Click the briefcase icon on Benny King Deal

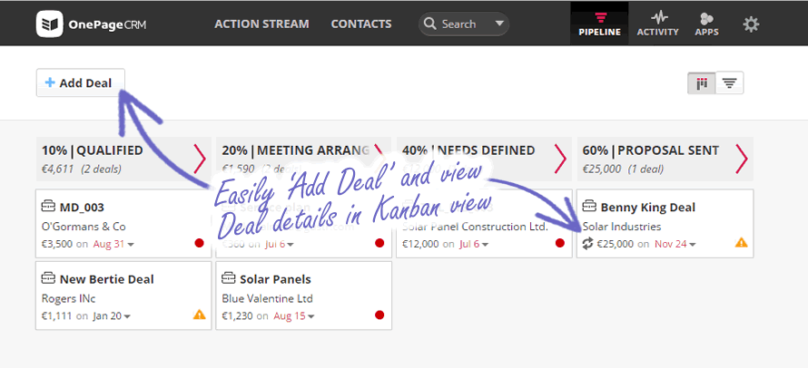(x=589, y=207)
